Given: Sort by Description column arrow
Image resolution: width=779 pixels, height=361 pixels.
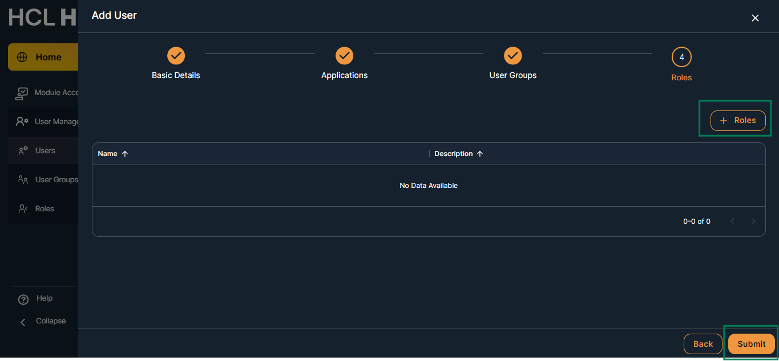Looking at the screenshot, I should pyautogui.click(x=480, y=154).
